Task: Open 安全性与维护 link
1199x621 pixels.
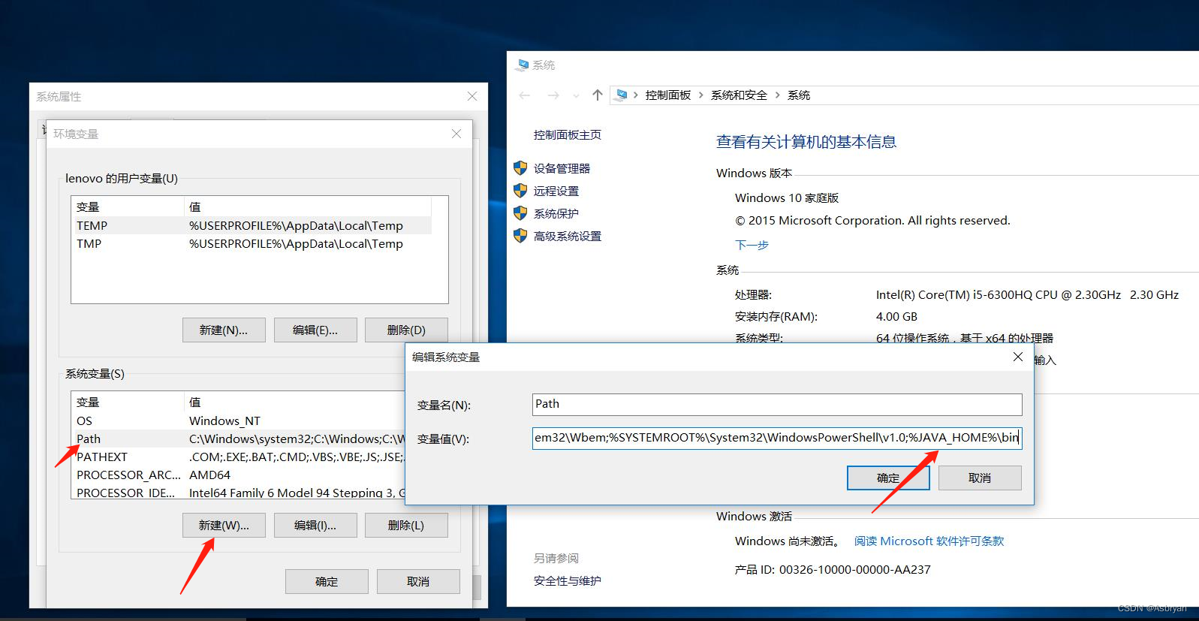Action: click(568, 580)
